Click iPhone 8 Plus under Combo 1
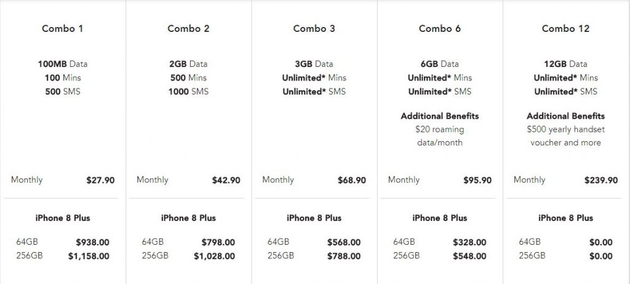Screen dimensions: 630x284 [x=63, y=218]
